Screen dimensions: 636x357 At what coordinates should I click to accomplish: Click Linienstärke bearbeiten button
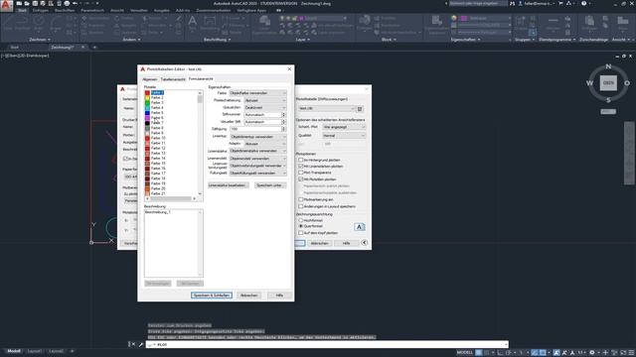coord(228,185)
